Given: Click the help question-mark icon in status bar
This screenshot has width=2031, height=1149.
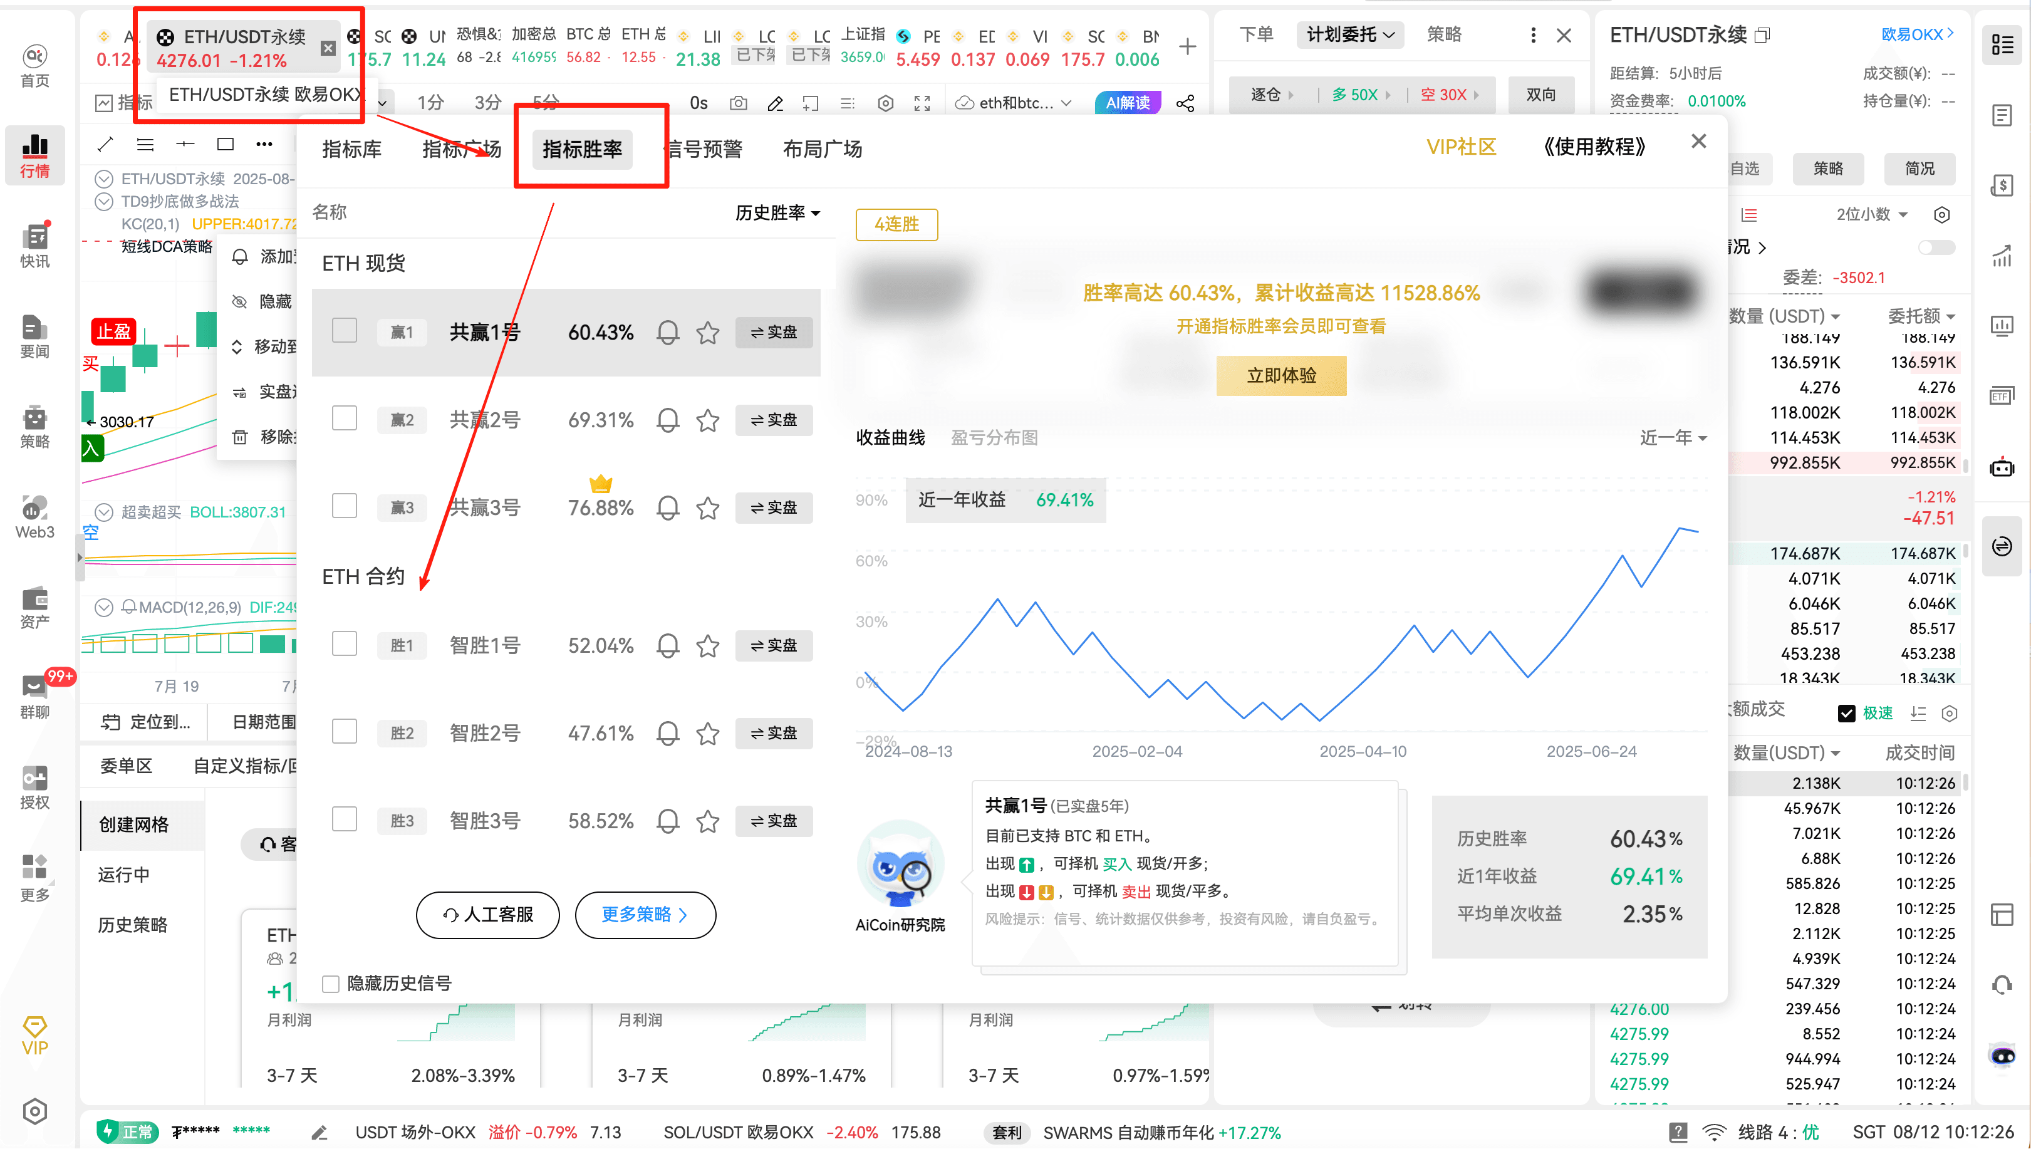Looking at the screenshot, I should (x=1678, y=1131).
